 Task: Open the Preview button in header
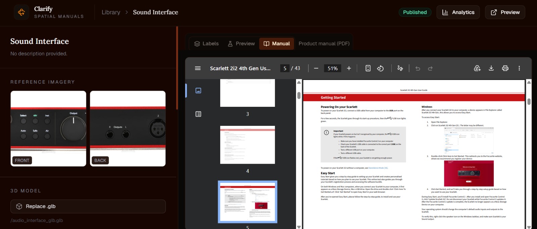pos(505,12)
